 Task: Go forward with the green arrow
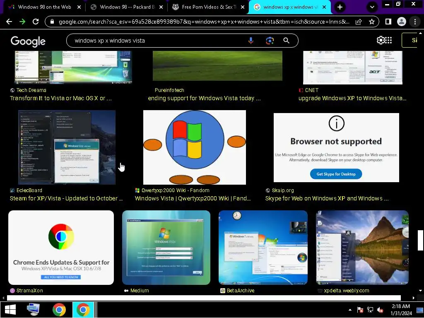point(22,22)
